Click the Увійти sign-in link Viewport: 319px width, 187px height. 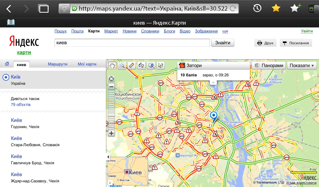(307, 31)
